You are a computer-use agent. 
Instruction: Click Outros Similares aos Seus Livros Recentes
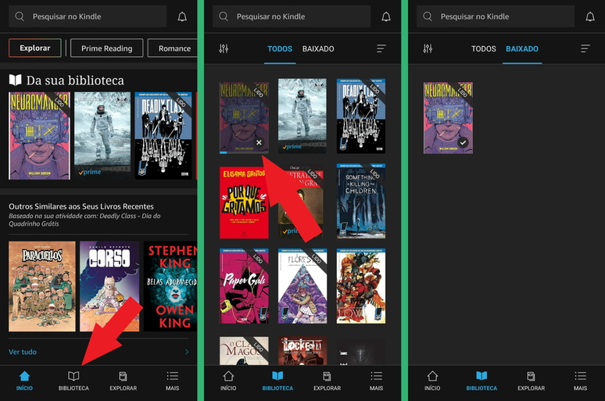(x=81, y=206)
